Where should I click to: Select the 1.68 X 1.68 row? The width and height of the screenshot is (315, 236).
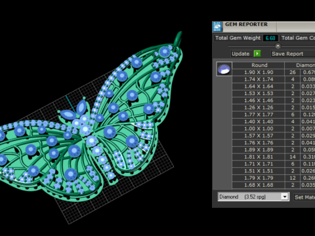[x=274, y=185]
